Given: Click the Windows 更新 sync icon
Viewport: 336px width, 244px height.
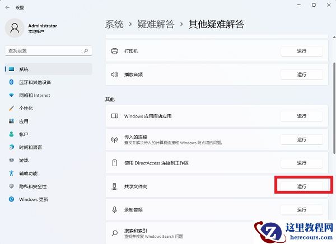Looking at the screenshot, I should coord(11,199).
